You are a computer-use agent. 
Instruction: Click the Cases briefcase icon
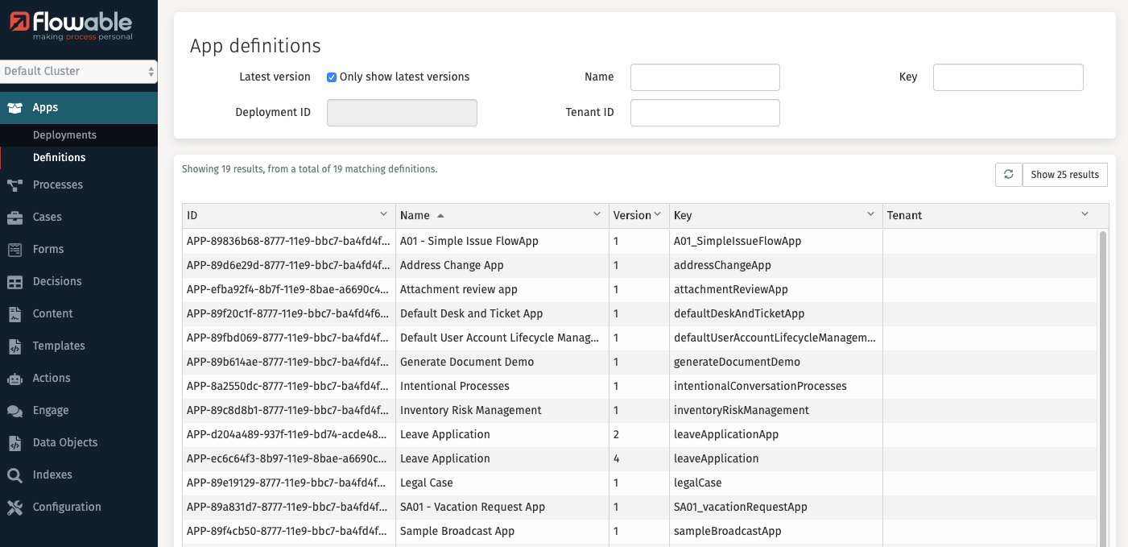(14, 218)
